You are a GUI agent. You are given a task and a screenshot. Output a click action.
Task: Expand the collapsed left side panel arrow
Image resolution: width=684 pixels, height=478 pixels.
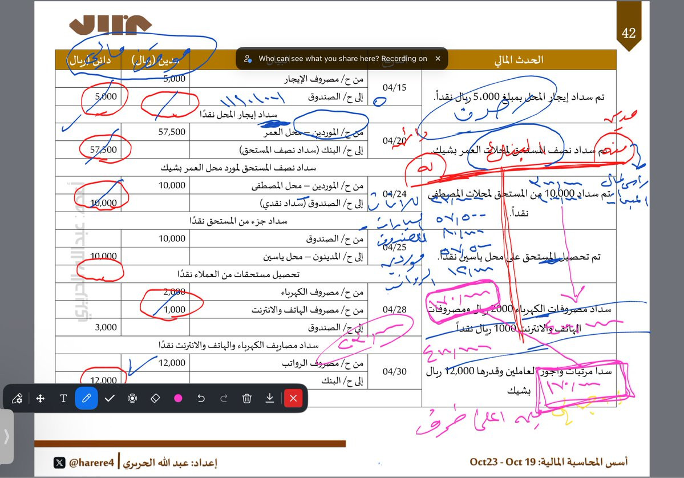click(x=6, y=436)
